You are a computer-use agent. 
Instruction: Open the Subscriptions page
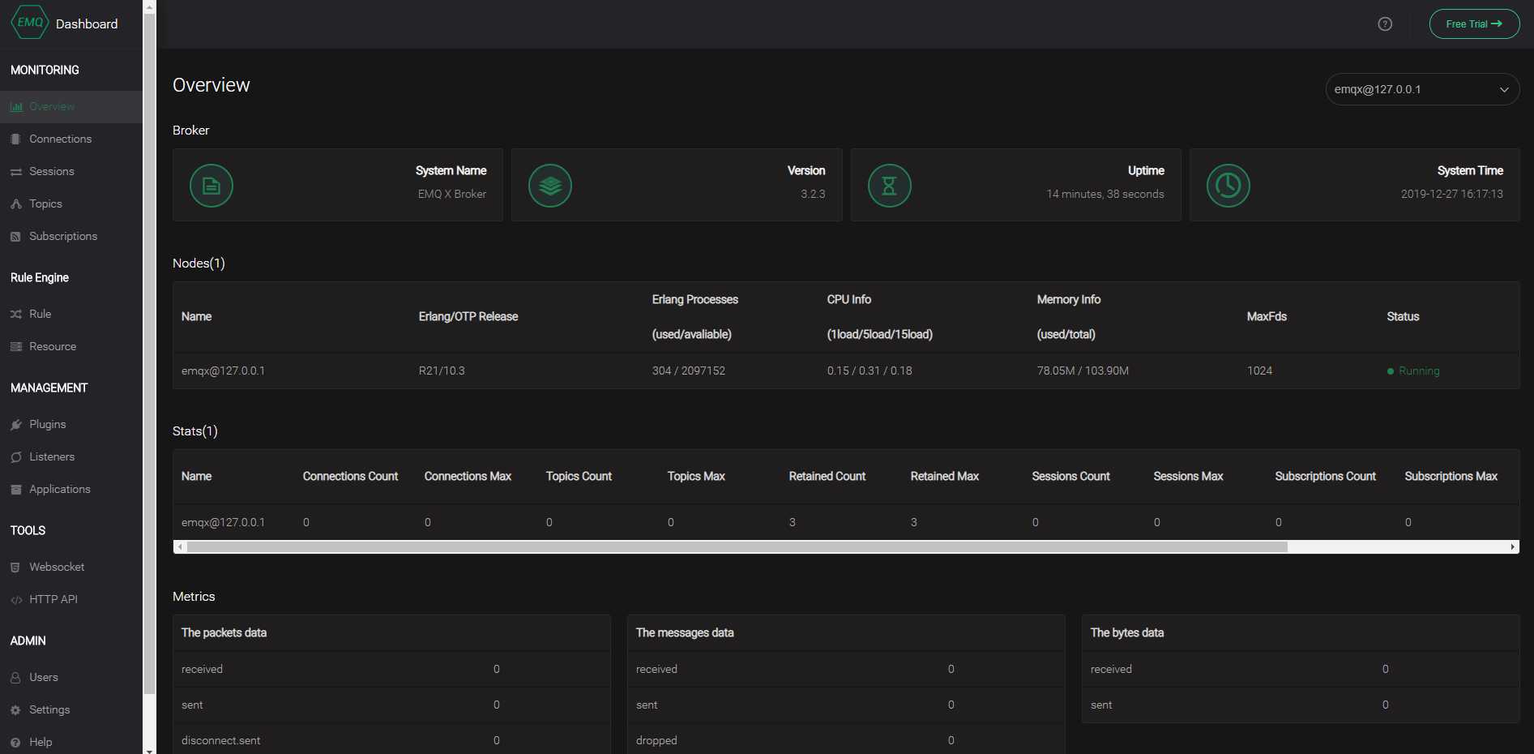click(71, 237)
